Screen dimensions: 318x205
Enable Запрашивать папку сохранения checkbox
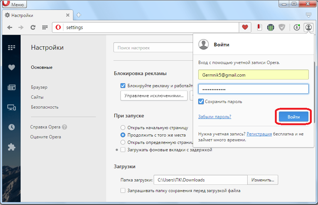[123, 191]
